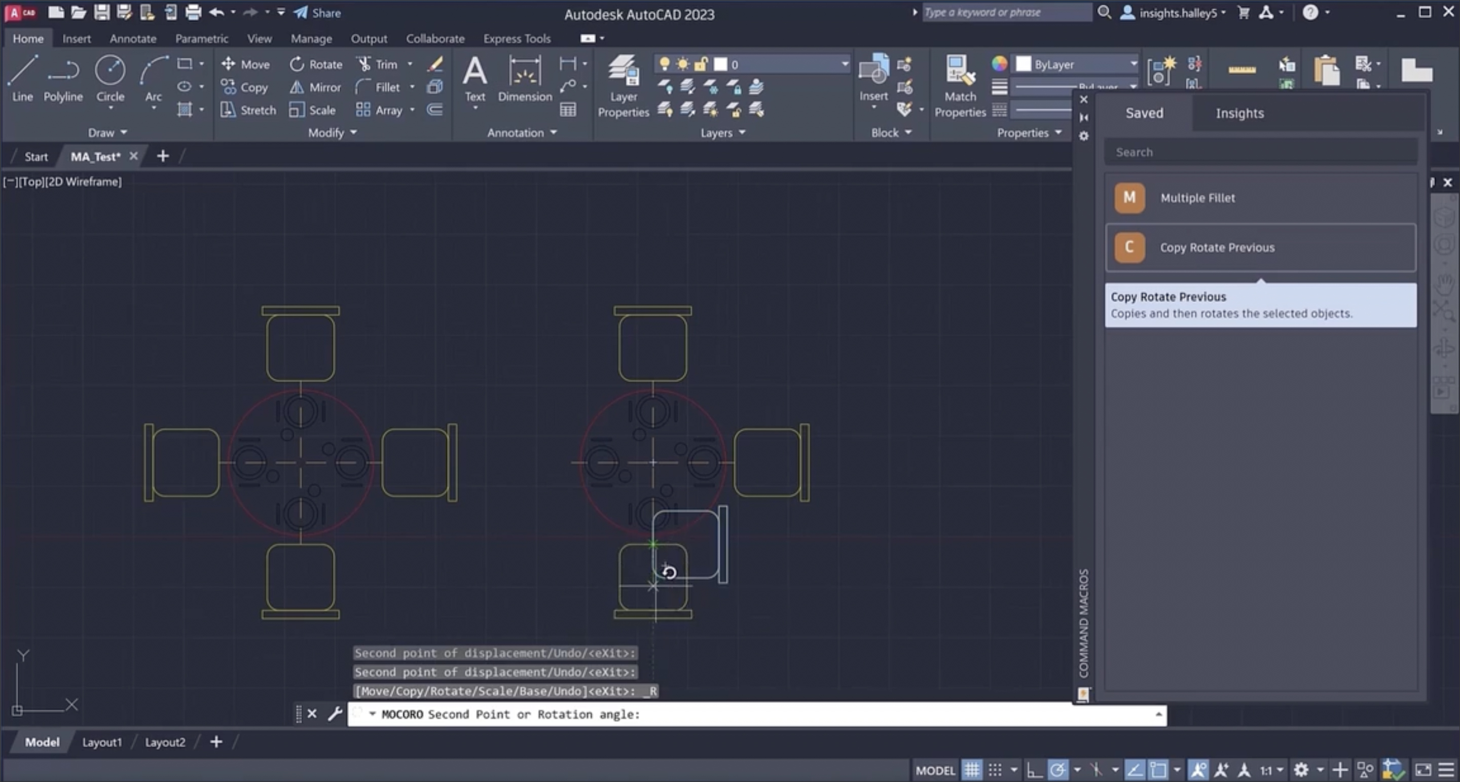1460x782 pixels.
Task: Click the insights.halley5 account button
Action: pyautogui.click(x=1173, y=13)
